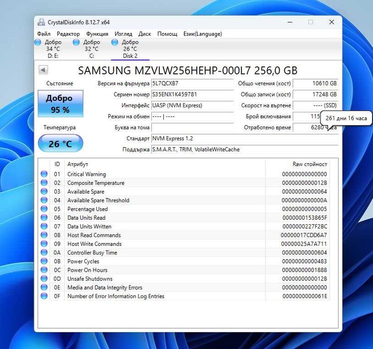Click the Стандарт field NVM Express 1.2
The height and width of the screenshot is (349, 373).
coord(245,138)
